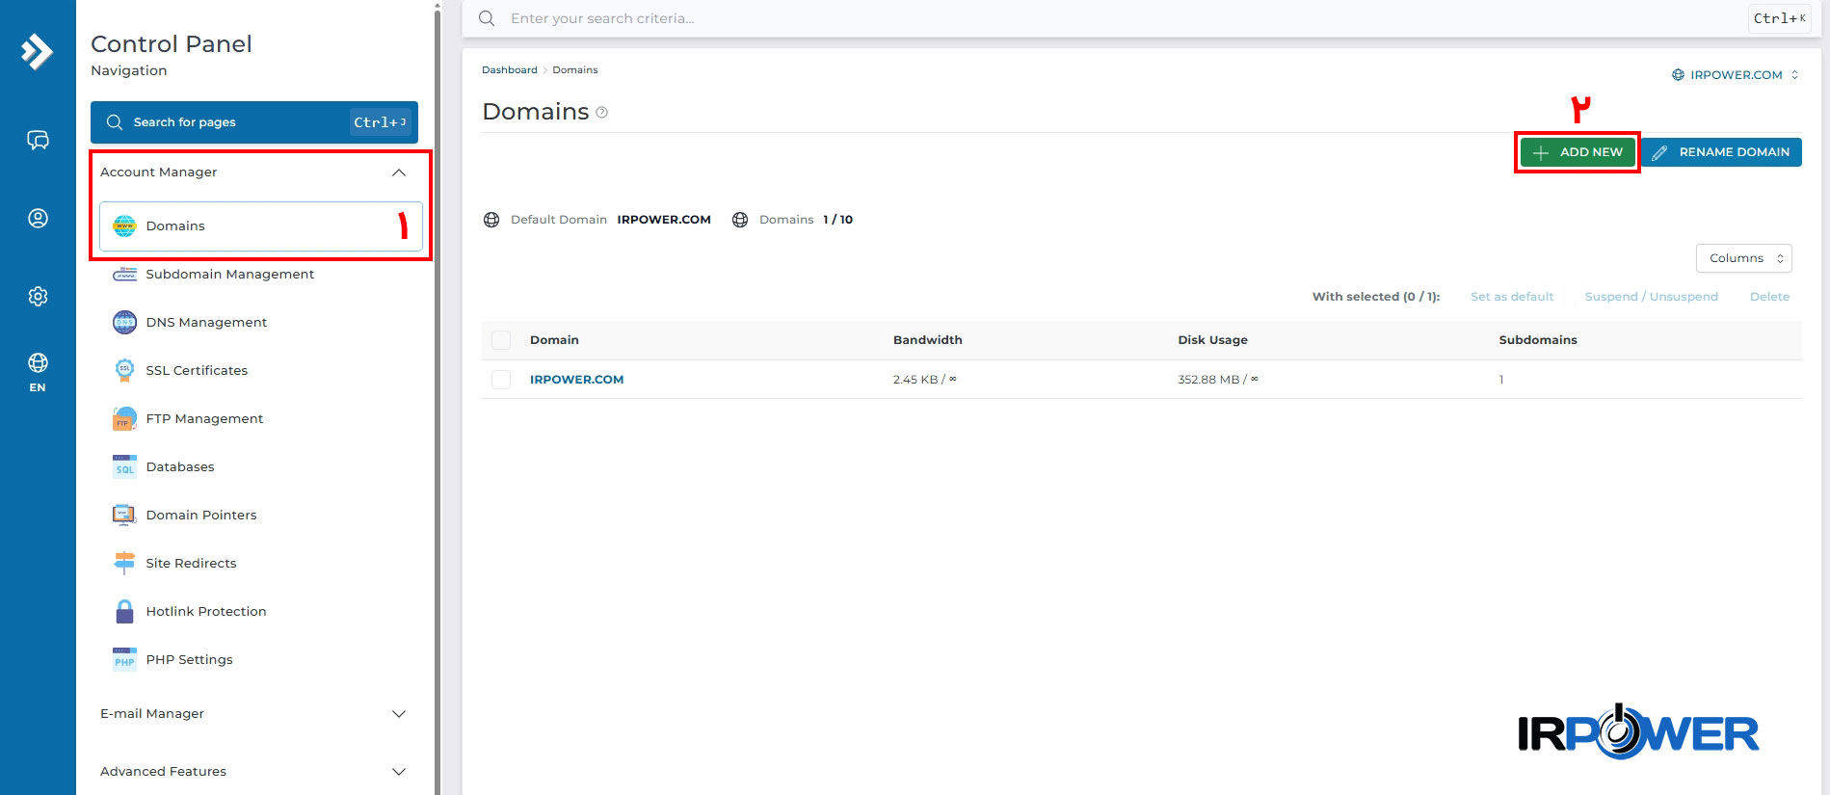Screen dimensions: 1830x795
Task: Click the FTP Management icon
Action: pyautogui.click(x=124, y=419)
